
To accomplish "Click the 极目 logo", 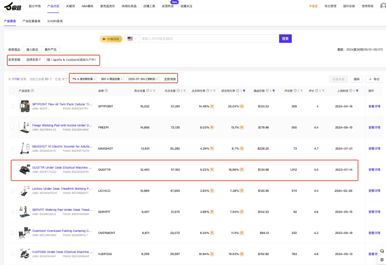I will (13, 6).
